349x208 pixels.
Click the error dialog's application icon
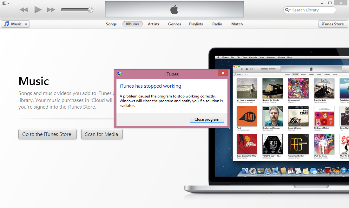click(x=120, y=74)
